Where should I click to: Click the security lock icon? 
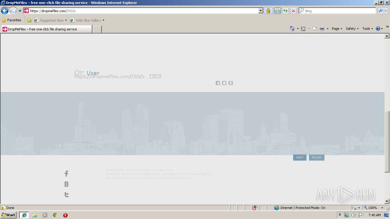pyautogui.click(x=268, y=11)
